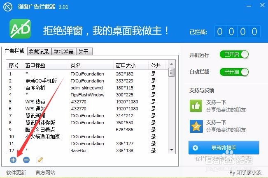Screen dimensions: 268x178
Task: Click the app logo in title bar
Action: pos(8,7)
